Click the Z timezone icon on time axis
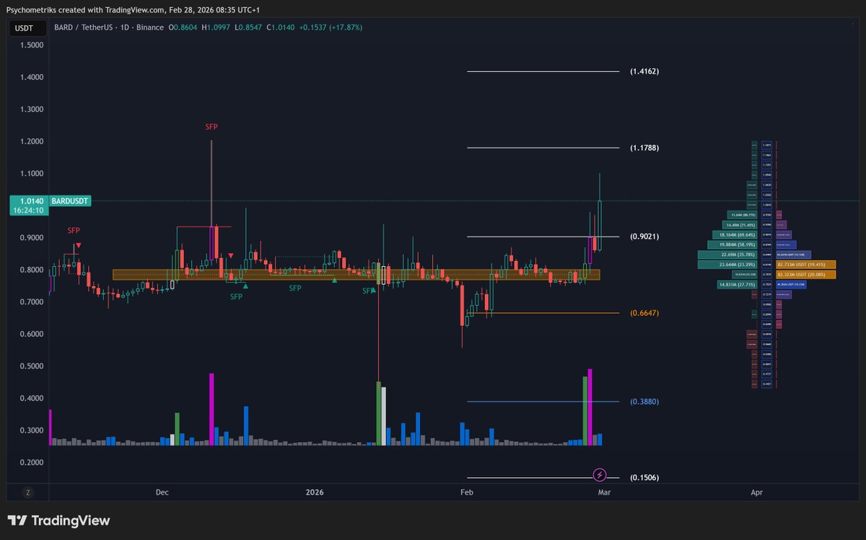The height and width of the screenshot is (540, 866). pyautogui.click(x=27, y=492)
